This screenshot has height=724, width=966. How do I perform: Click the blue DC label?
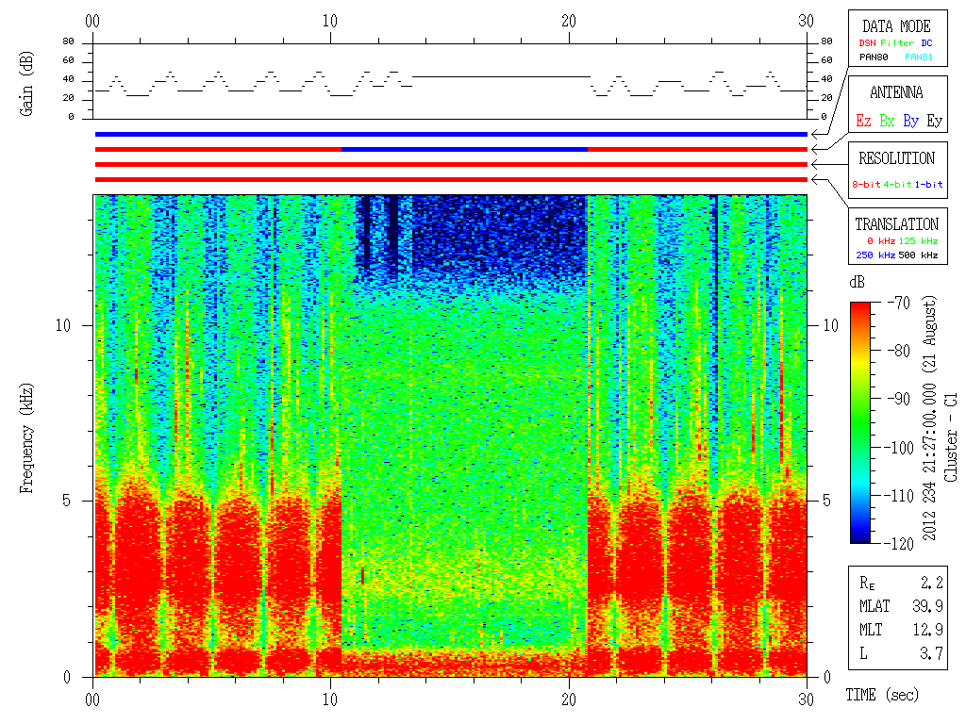926,43
